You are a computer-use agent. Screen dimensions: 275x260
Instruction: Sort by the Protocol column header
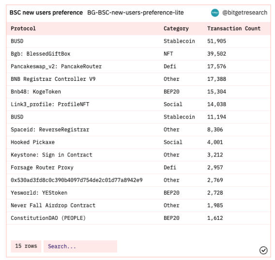(23, 29)
